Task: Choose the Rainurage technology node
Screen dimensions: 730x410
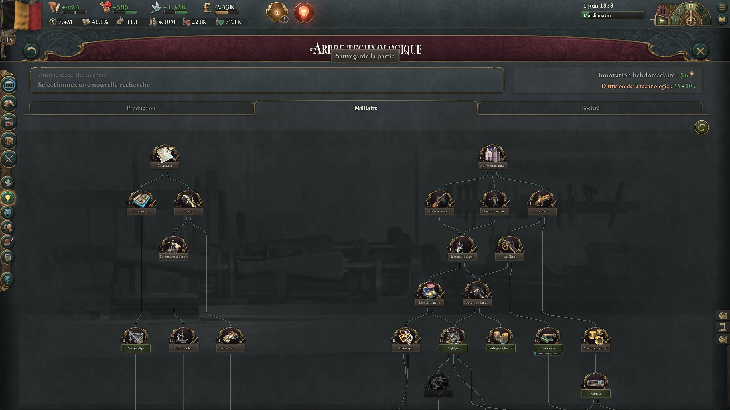Action: pyautogui.click(x=595, y=385)
